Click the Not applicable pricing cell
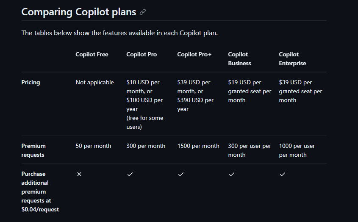 pos(94,82)
